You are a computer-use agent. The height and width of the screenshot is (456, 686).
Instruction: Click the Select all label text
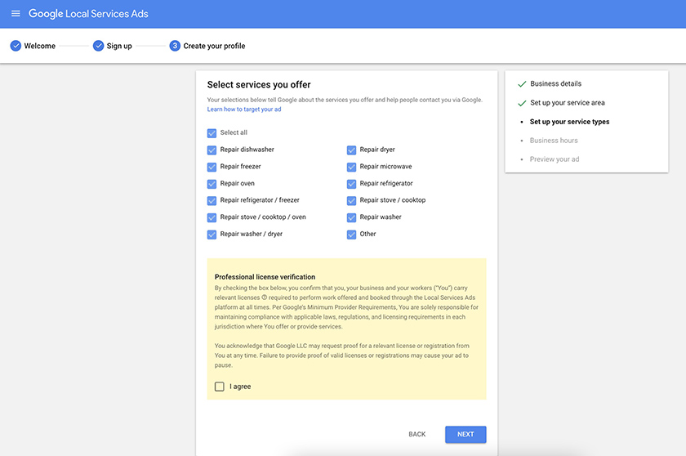234,132
